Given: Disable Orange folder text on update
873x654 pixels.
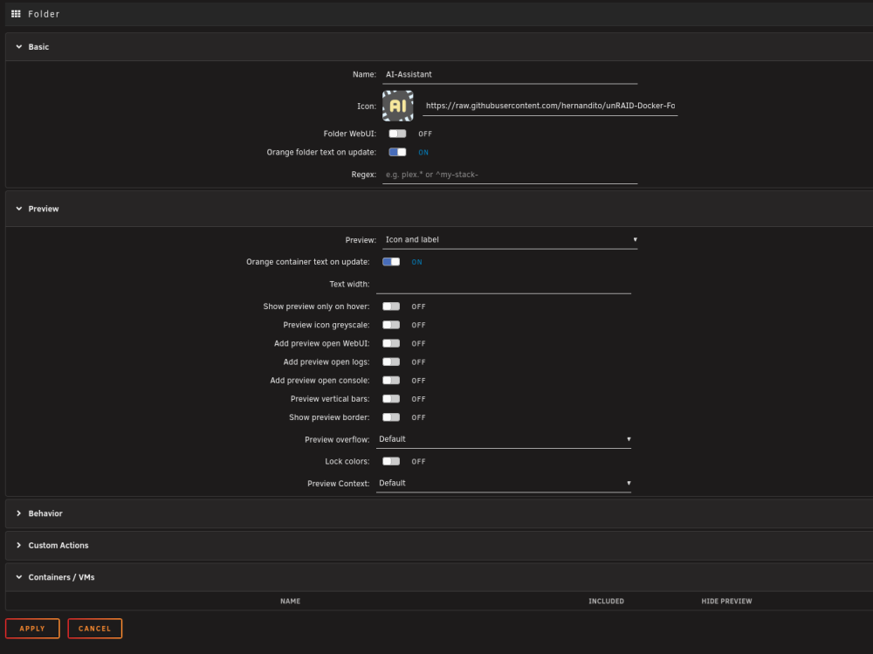Looking at the screenshot, I should pyautogui.click(x=397, y=152).
